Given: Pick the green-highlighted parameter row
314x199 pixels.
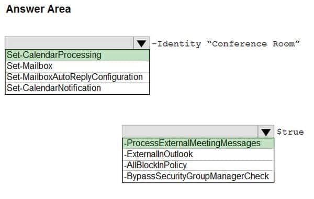Looking at the screenshot, I should coord(198,143).
